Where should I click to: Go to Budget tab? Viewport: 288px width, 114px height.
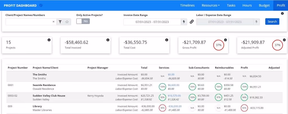(264, 6)
